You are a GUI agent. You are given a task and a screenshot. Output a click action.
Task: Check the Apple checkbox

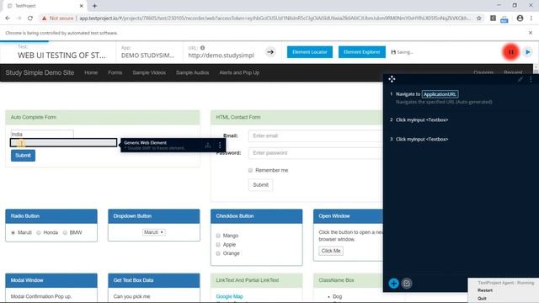click(x=218, y=245)
